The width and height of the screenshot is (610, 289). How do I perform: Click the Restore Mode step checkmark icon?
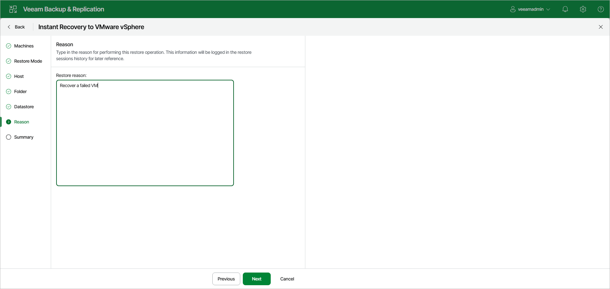pos(9,61)
